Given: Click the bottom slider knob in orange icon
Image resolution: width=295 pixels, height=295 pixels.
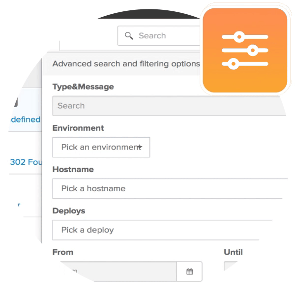Looking at the screenshot, I should (234, 64).
